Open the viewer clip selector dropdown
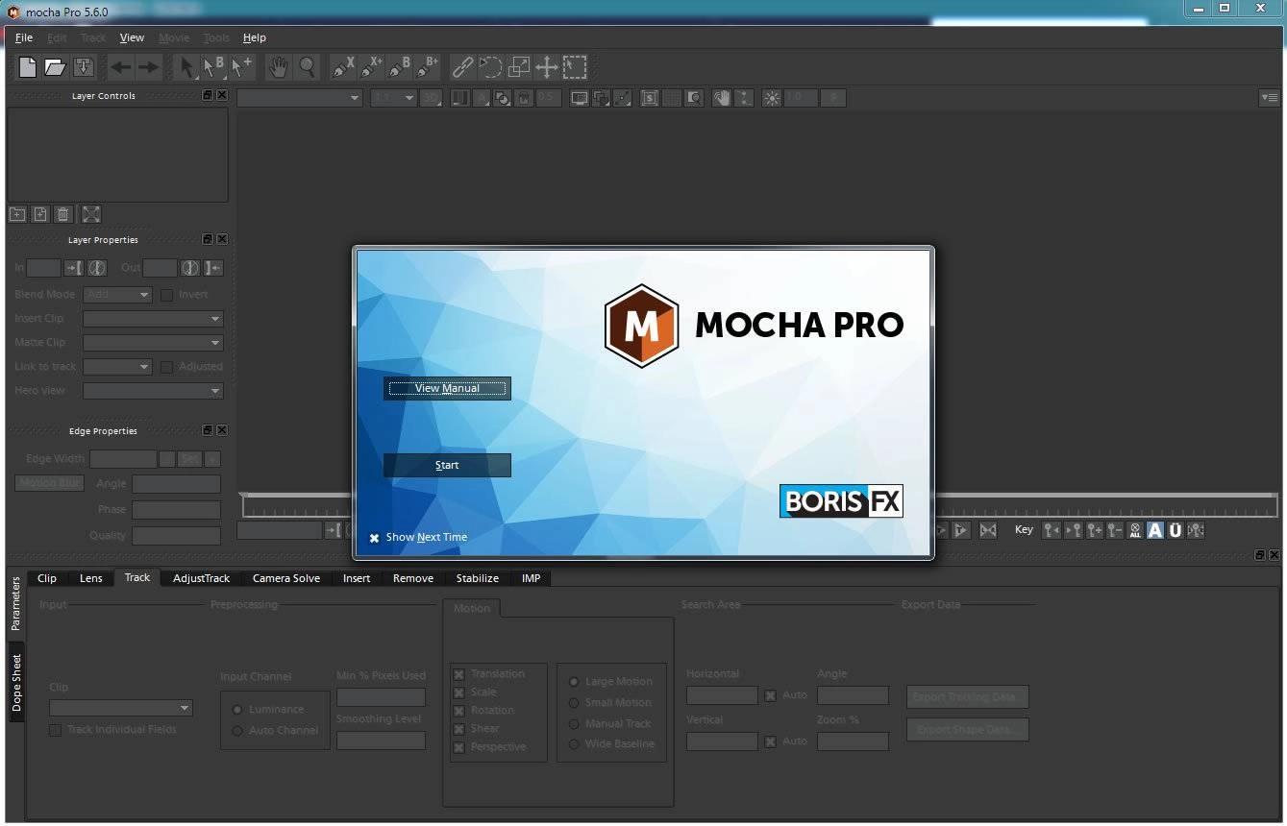Image resolution: width=1287 pixels, height=826 pixels. click(300, 98)
